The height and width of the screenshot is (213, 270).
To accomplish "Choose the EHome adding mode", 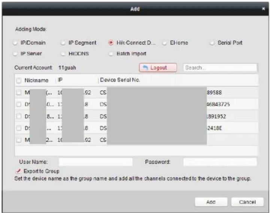I will [165, 43].
